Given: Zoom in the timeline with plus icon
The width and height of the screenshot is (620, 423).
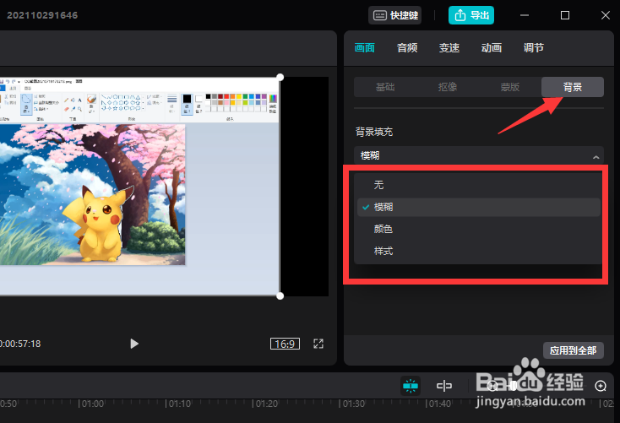Looking at the screenshot, I should (601, 386).
